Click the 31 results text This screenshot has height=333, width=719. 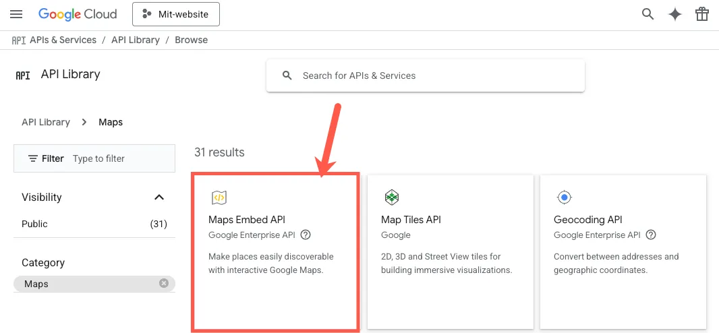219,152
